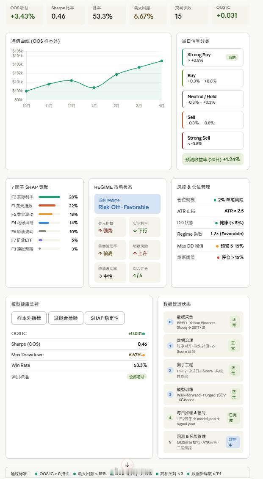Image resolution: width=263 pixels, height=479 pixels.
Task: Click the down-arrow icon at page bottom
Action: click(x=127, y=464)
